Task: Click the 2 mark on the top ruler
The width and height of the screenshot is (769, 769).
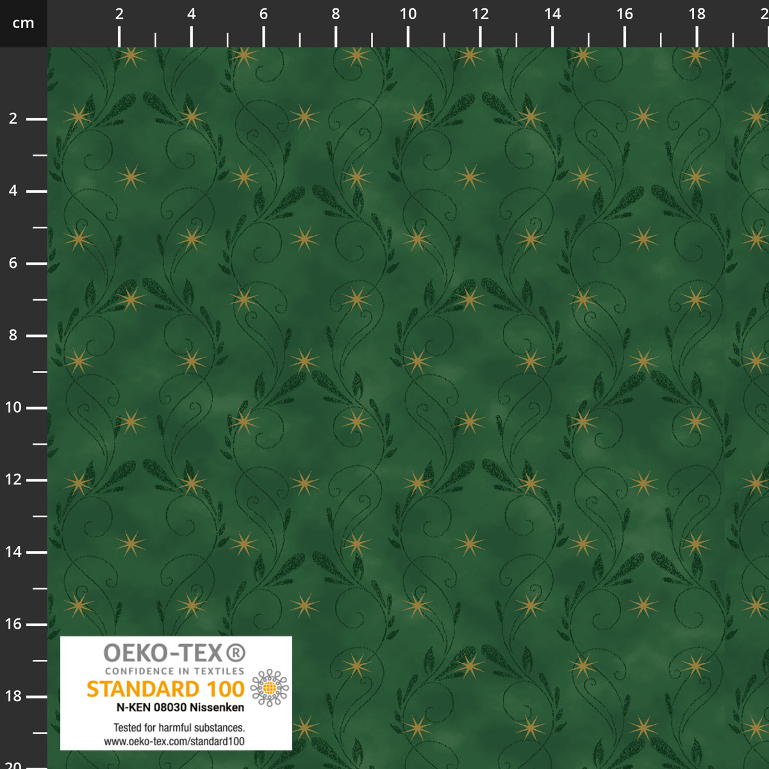Action: pos(119,14)
